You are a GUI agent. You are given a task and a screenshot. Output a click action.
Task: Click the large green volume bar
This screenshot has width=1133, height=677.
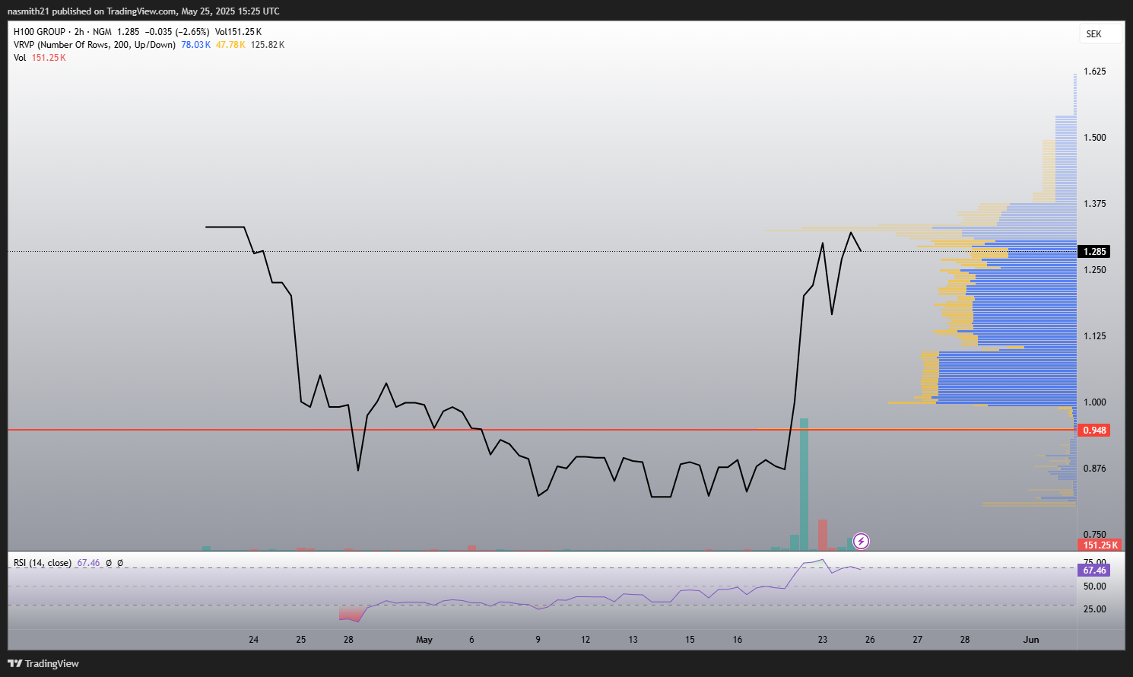coord(804,484)
